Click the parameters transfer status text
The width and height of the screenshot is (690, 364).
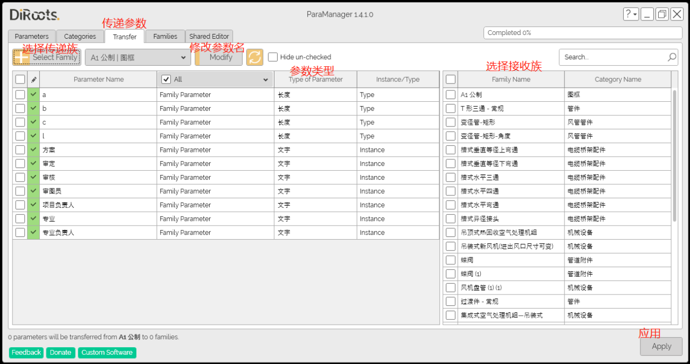point(93,337)
